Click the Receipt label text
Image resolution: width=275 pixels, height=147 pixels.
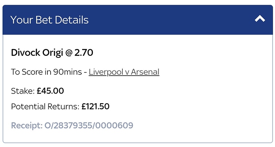(x=27, y=125)
